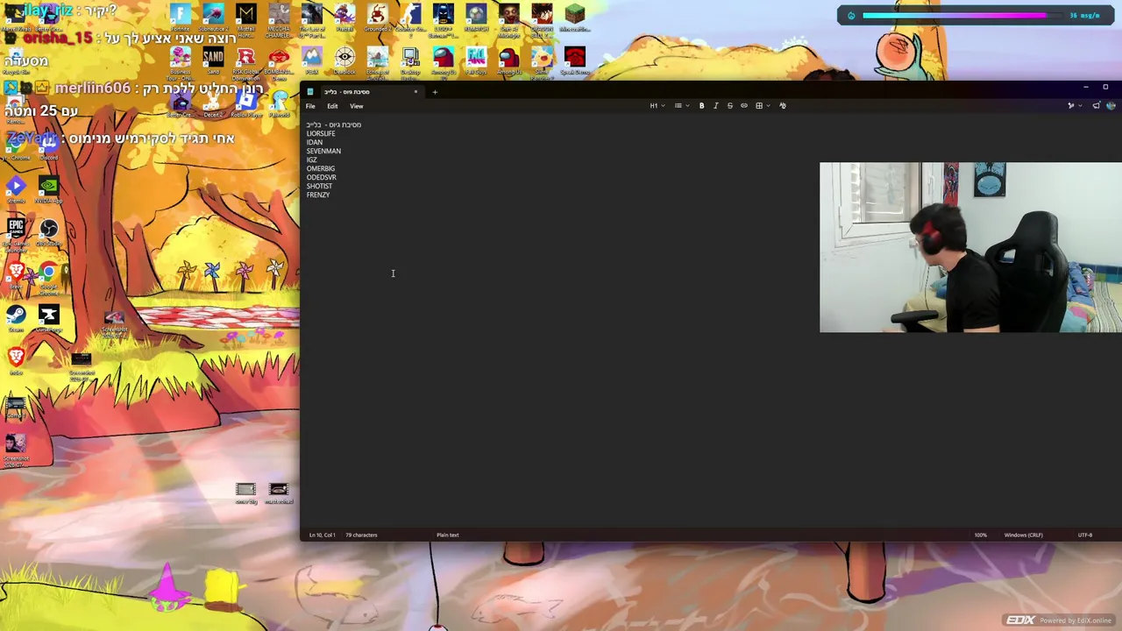This screenshot has width=1122, height=631.
Task: Insert a link using Notepad's link icon
Action: click(744, 106)
